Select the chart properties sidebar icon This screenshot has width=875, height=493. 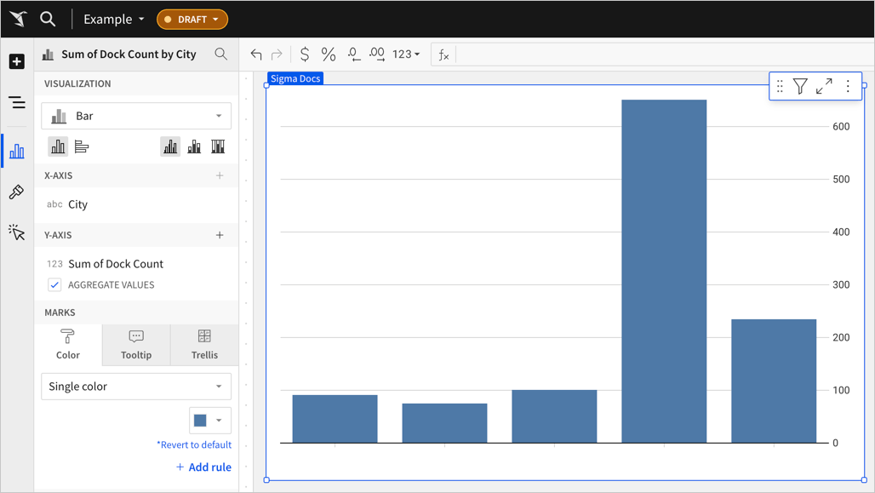tap(17, 151)
